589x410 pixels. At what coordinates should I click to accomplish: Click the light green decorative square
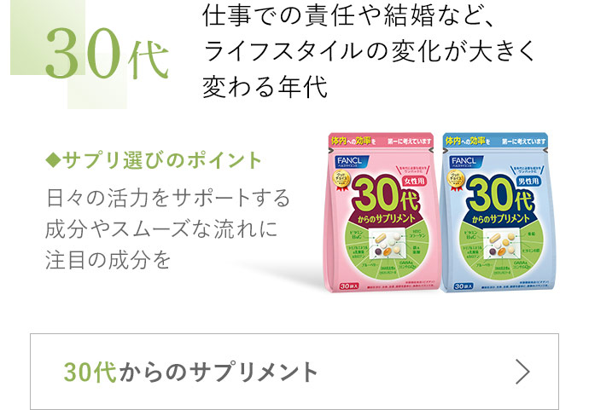pyautogui.click(x=47, y=38)
